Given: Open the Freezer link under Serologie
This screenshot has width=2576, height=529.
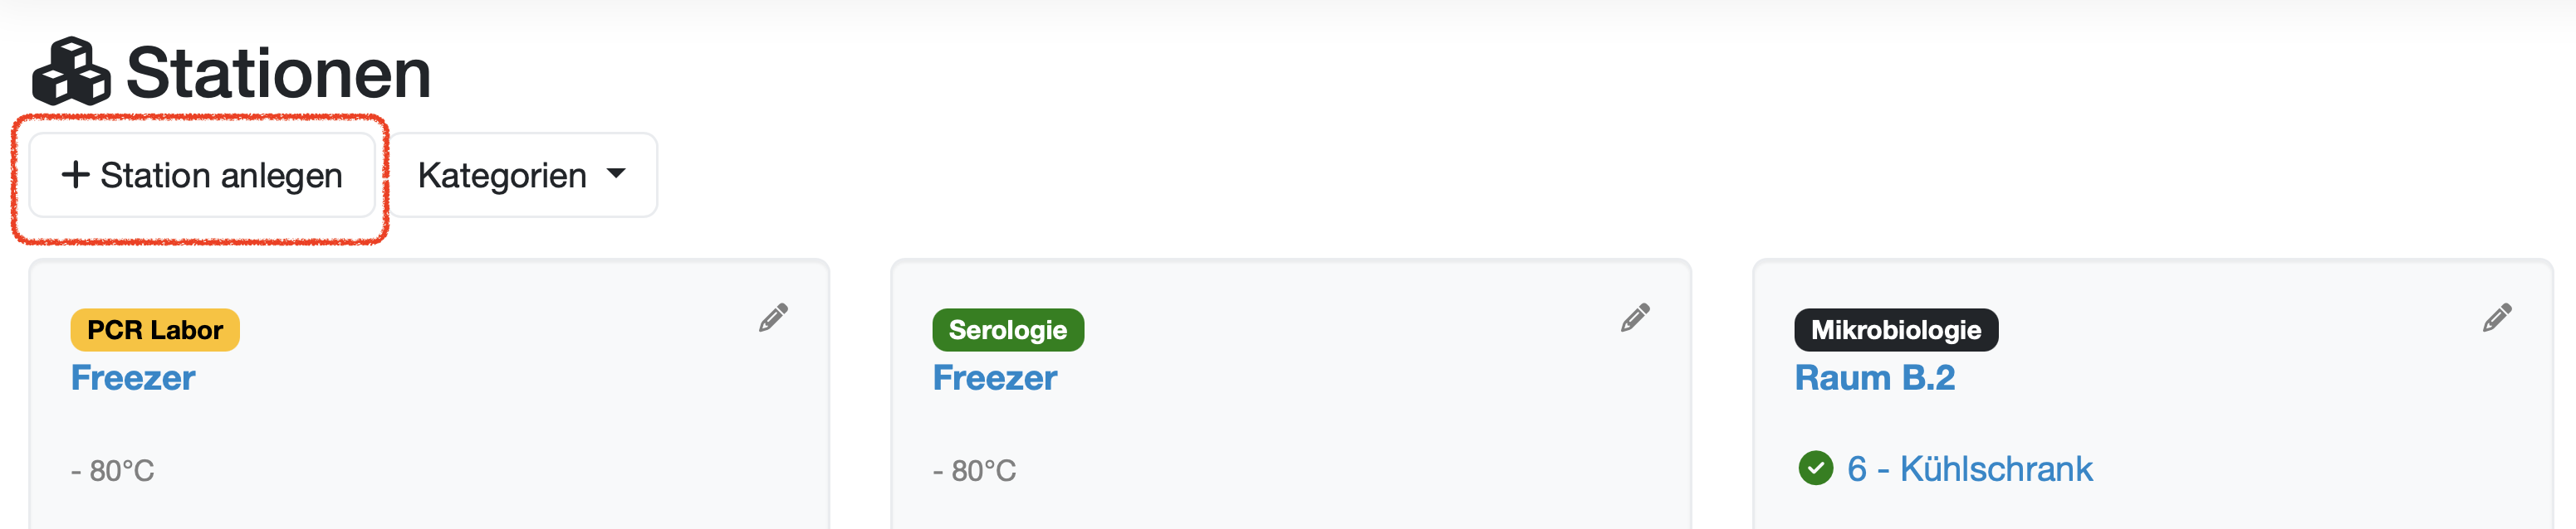Looking at the screenshot, I should click(x=994, y=378).
